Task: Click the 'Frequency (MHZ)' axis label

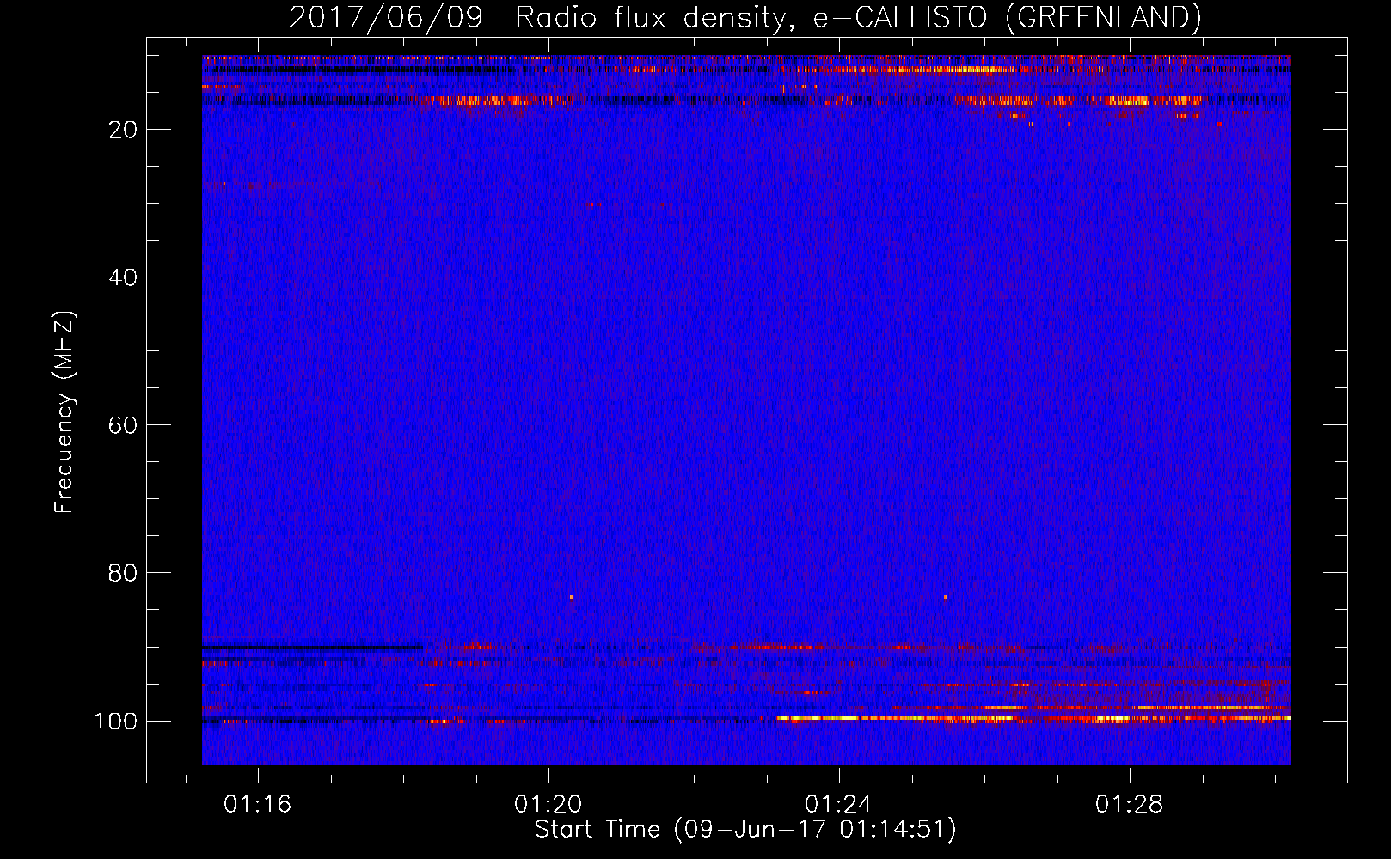Action: [x=64, y=412]
